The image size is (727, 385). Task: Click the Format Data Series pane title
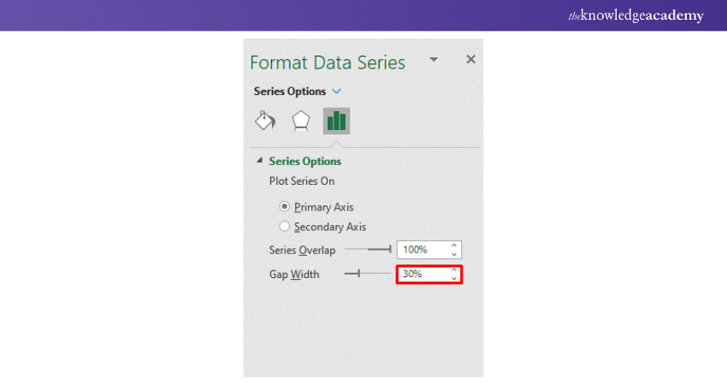(328, 62)
